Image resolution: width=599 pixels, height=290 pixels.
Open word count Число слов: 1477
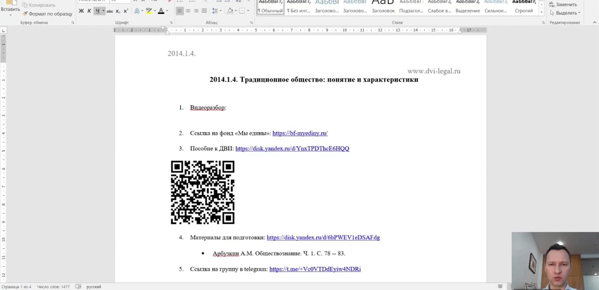point(53,287)
